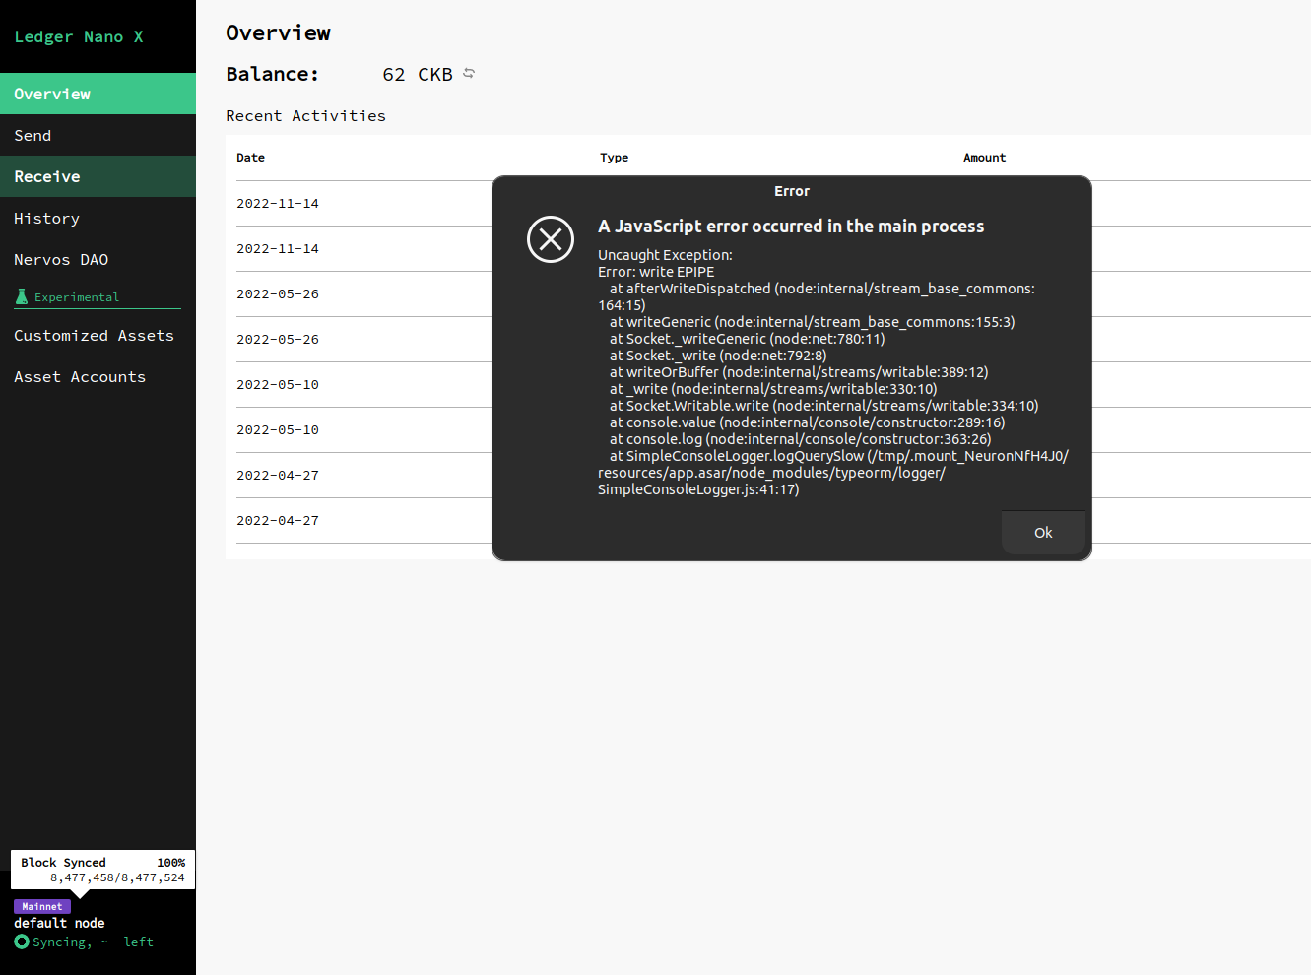Click the Experimental flask icon
Image resolution: width=1311 pixels, height=975 pixels.
coord(22,296)
